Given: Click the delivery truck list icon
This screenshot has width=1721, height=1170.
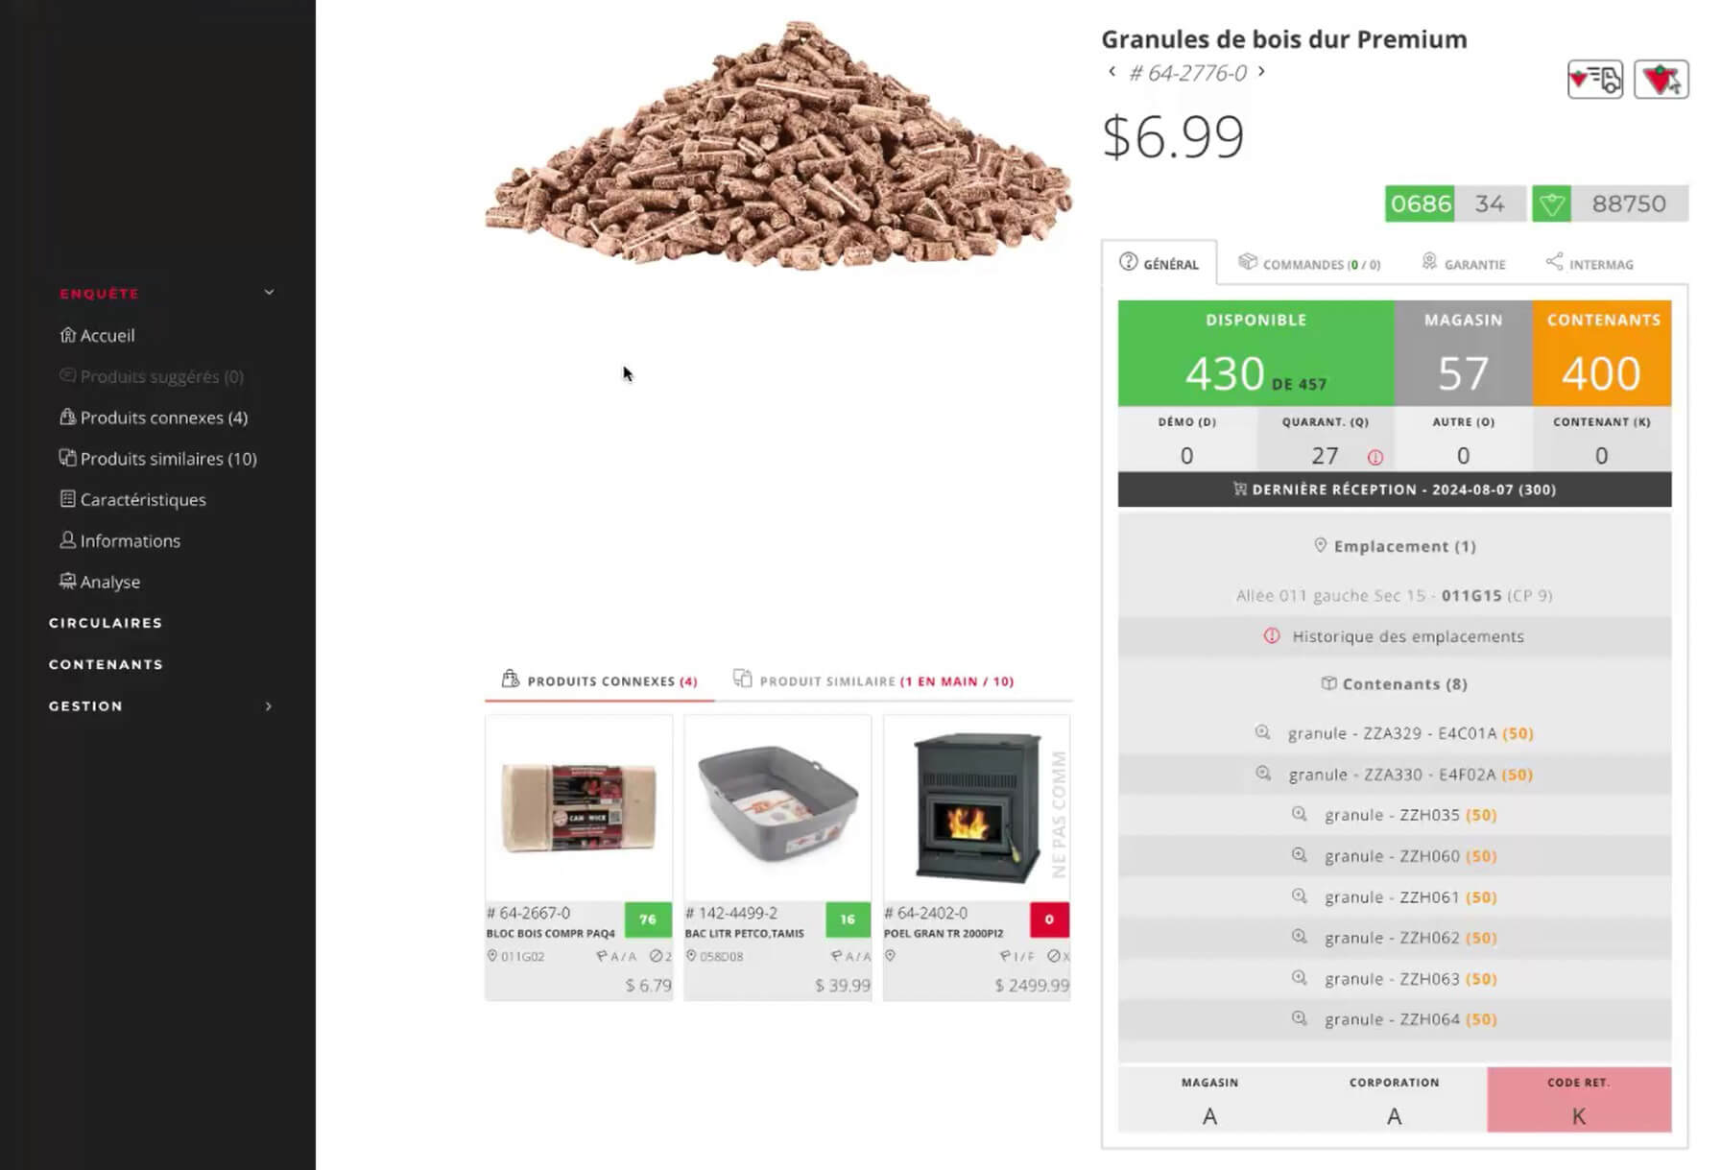Looking at the screenshot, I should click(1594, 80).
